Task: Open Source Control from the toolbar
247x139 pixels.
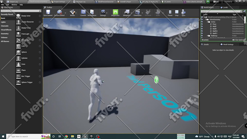Action: pos(60,12)
